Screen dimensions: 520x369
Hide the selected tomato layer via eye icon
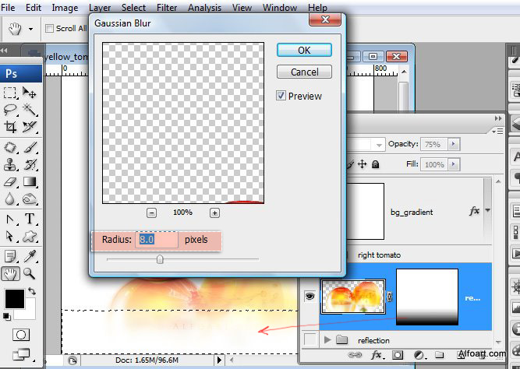tap(310, 296)
